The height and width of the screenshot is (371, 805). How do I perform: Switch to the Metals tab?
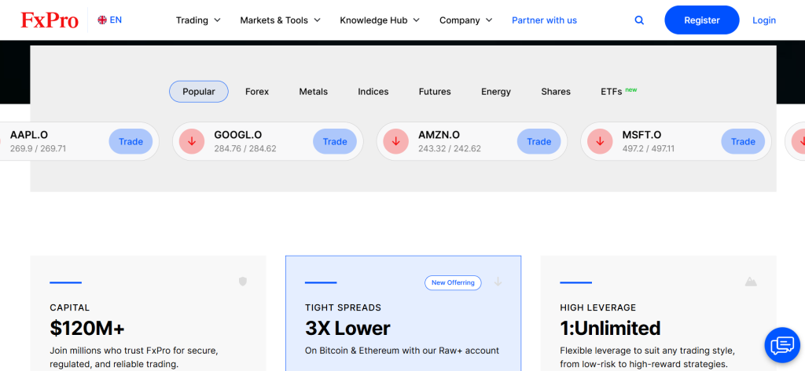tap(313, 92)
